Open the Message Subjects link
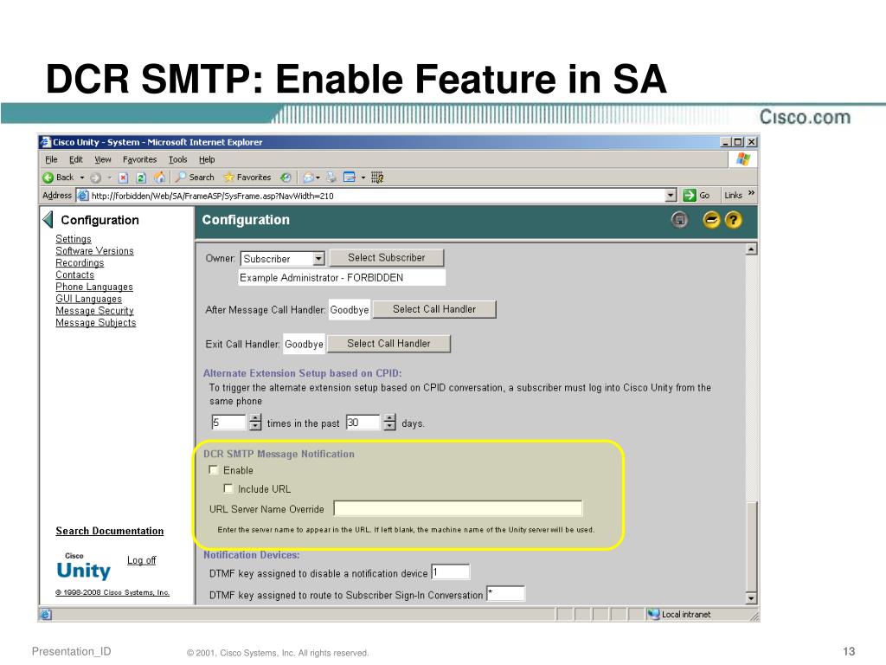Image resolution: width=886 pixels, height=665 pixels. point(96,322)
